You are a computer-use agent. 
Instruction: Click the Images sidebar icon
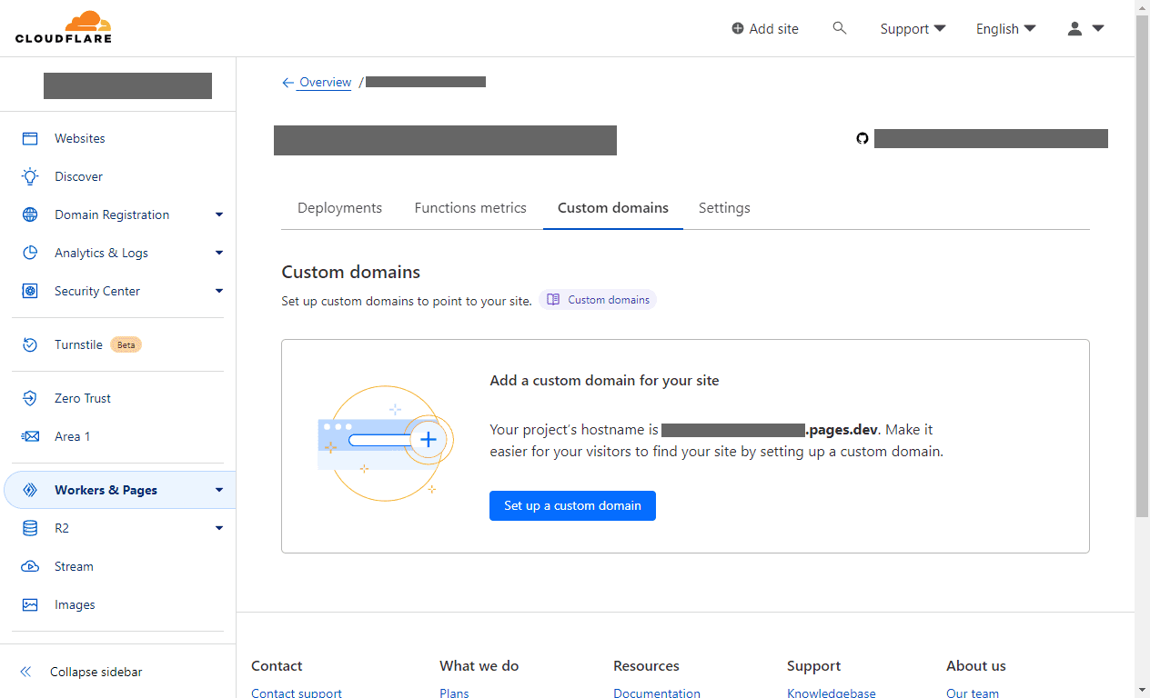click(30, 604)
